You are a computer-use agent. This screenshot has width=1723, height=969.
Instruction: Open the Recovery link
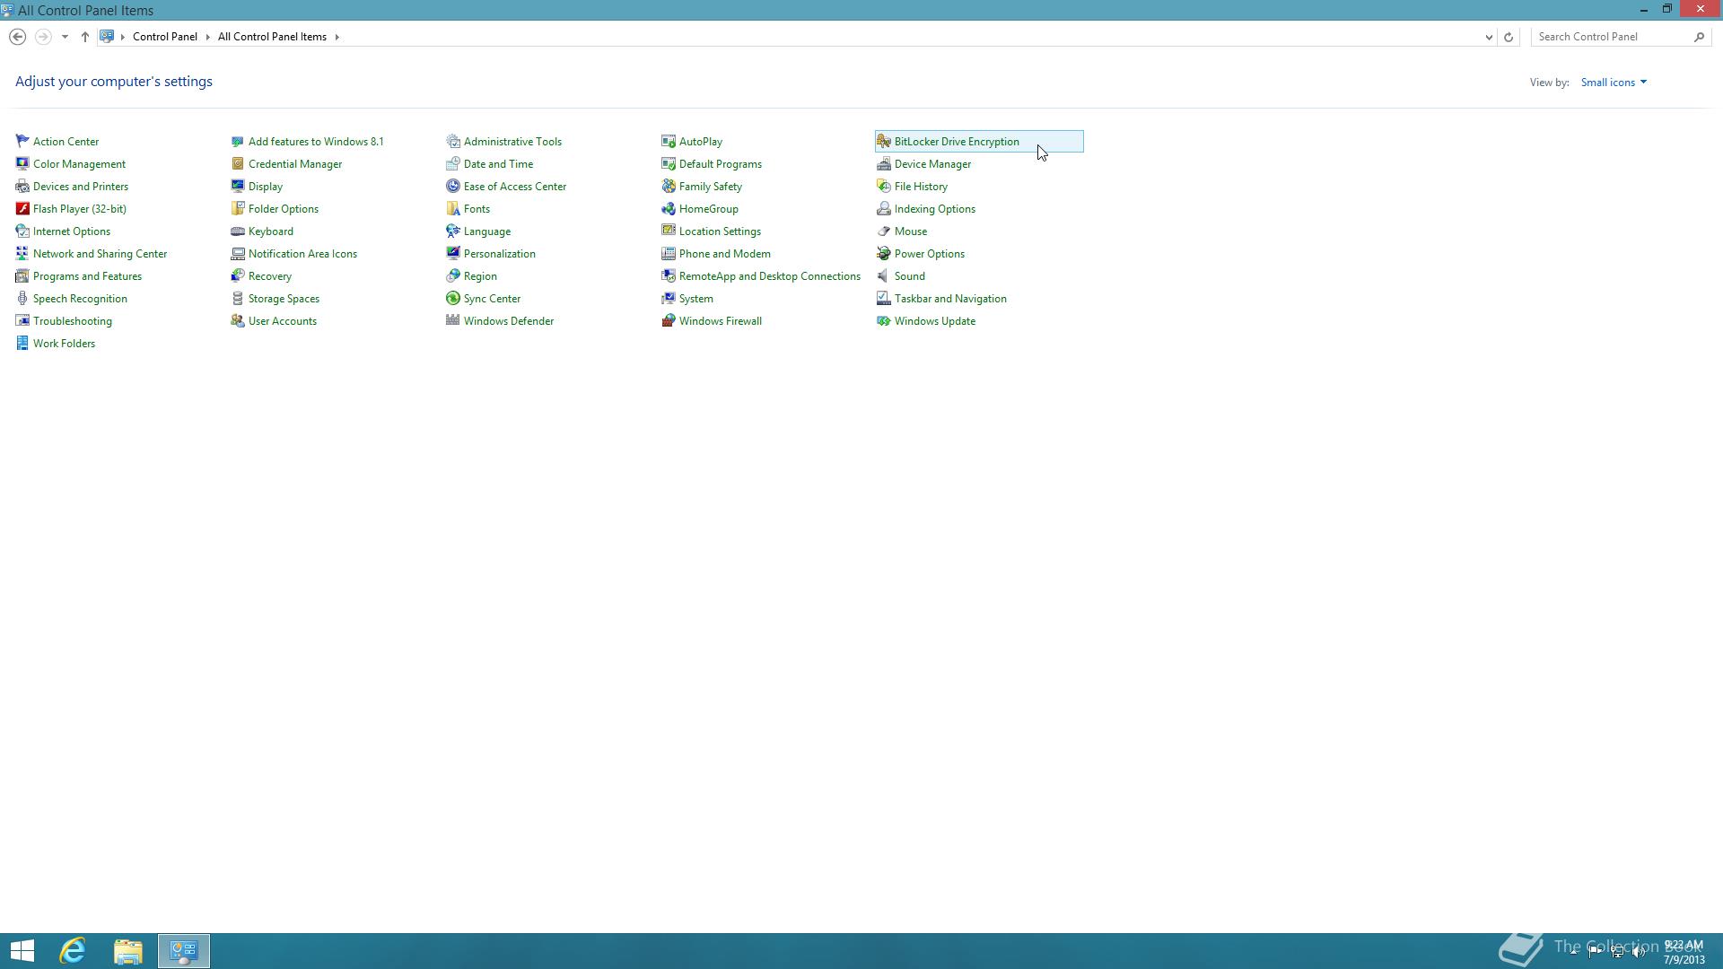point(270,275)
